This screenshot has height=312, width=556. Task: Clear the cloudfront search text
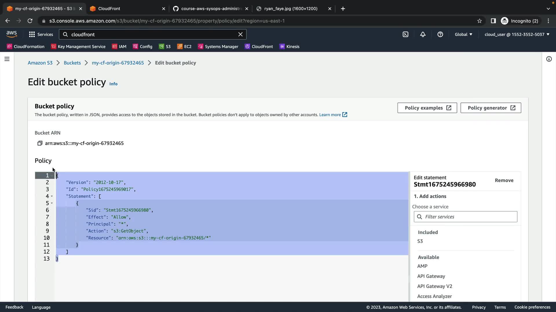click(240, 34)
